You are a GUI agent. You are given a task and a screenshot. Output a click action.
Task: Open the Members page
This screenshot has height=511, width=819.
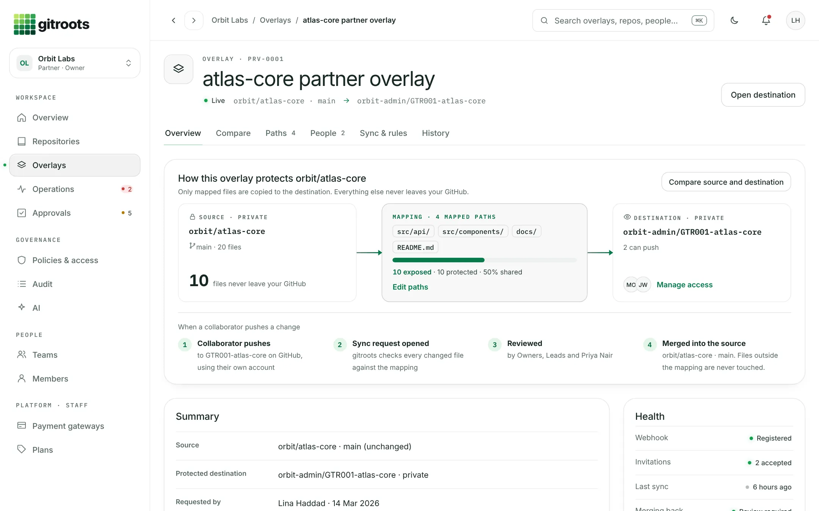(x=75, y=379)
